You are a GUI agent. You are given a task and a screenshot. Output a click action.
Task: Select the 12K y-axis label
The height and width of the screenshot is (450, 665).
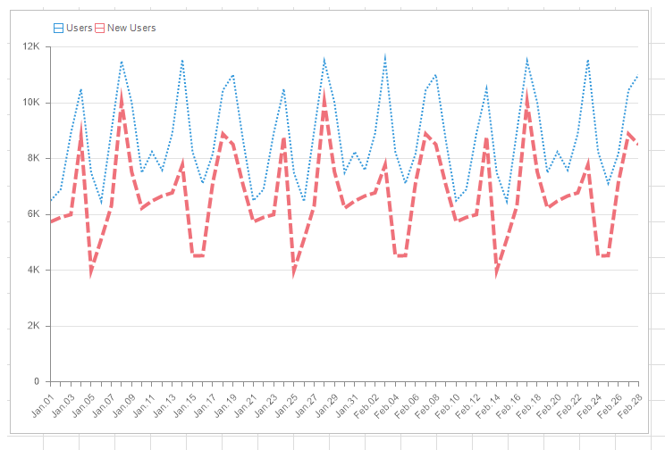click(31, 46)
